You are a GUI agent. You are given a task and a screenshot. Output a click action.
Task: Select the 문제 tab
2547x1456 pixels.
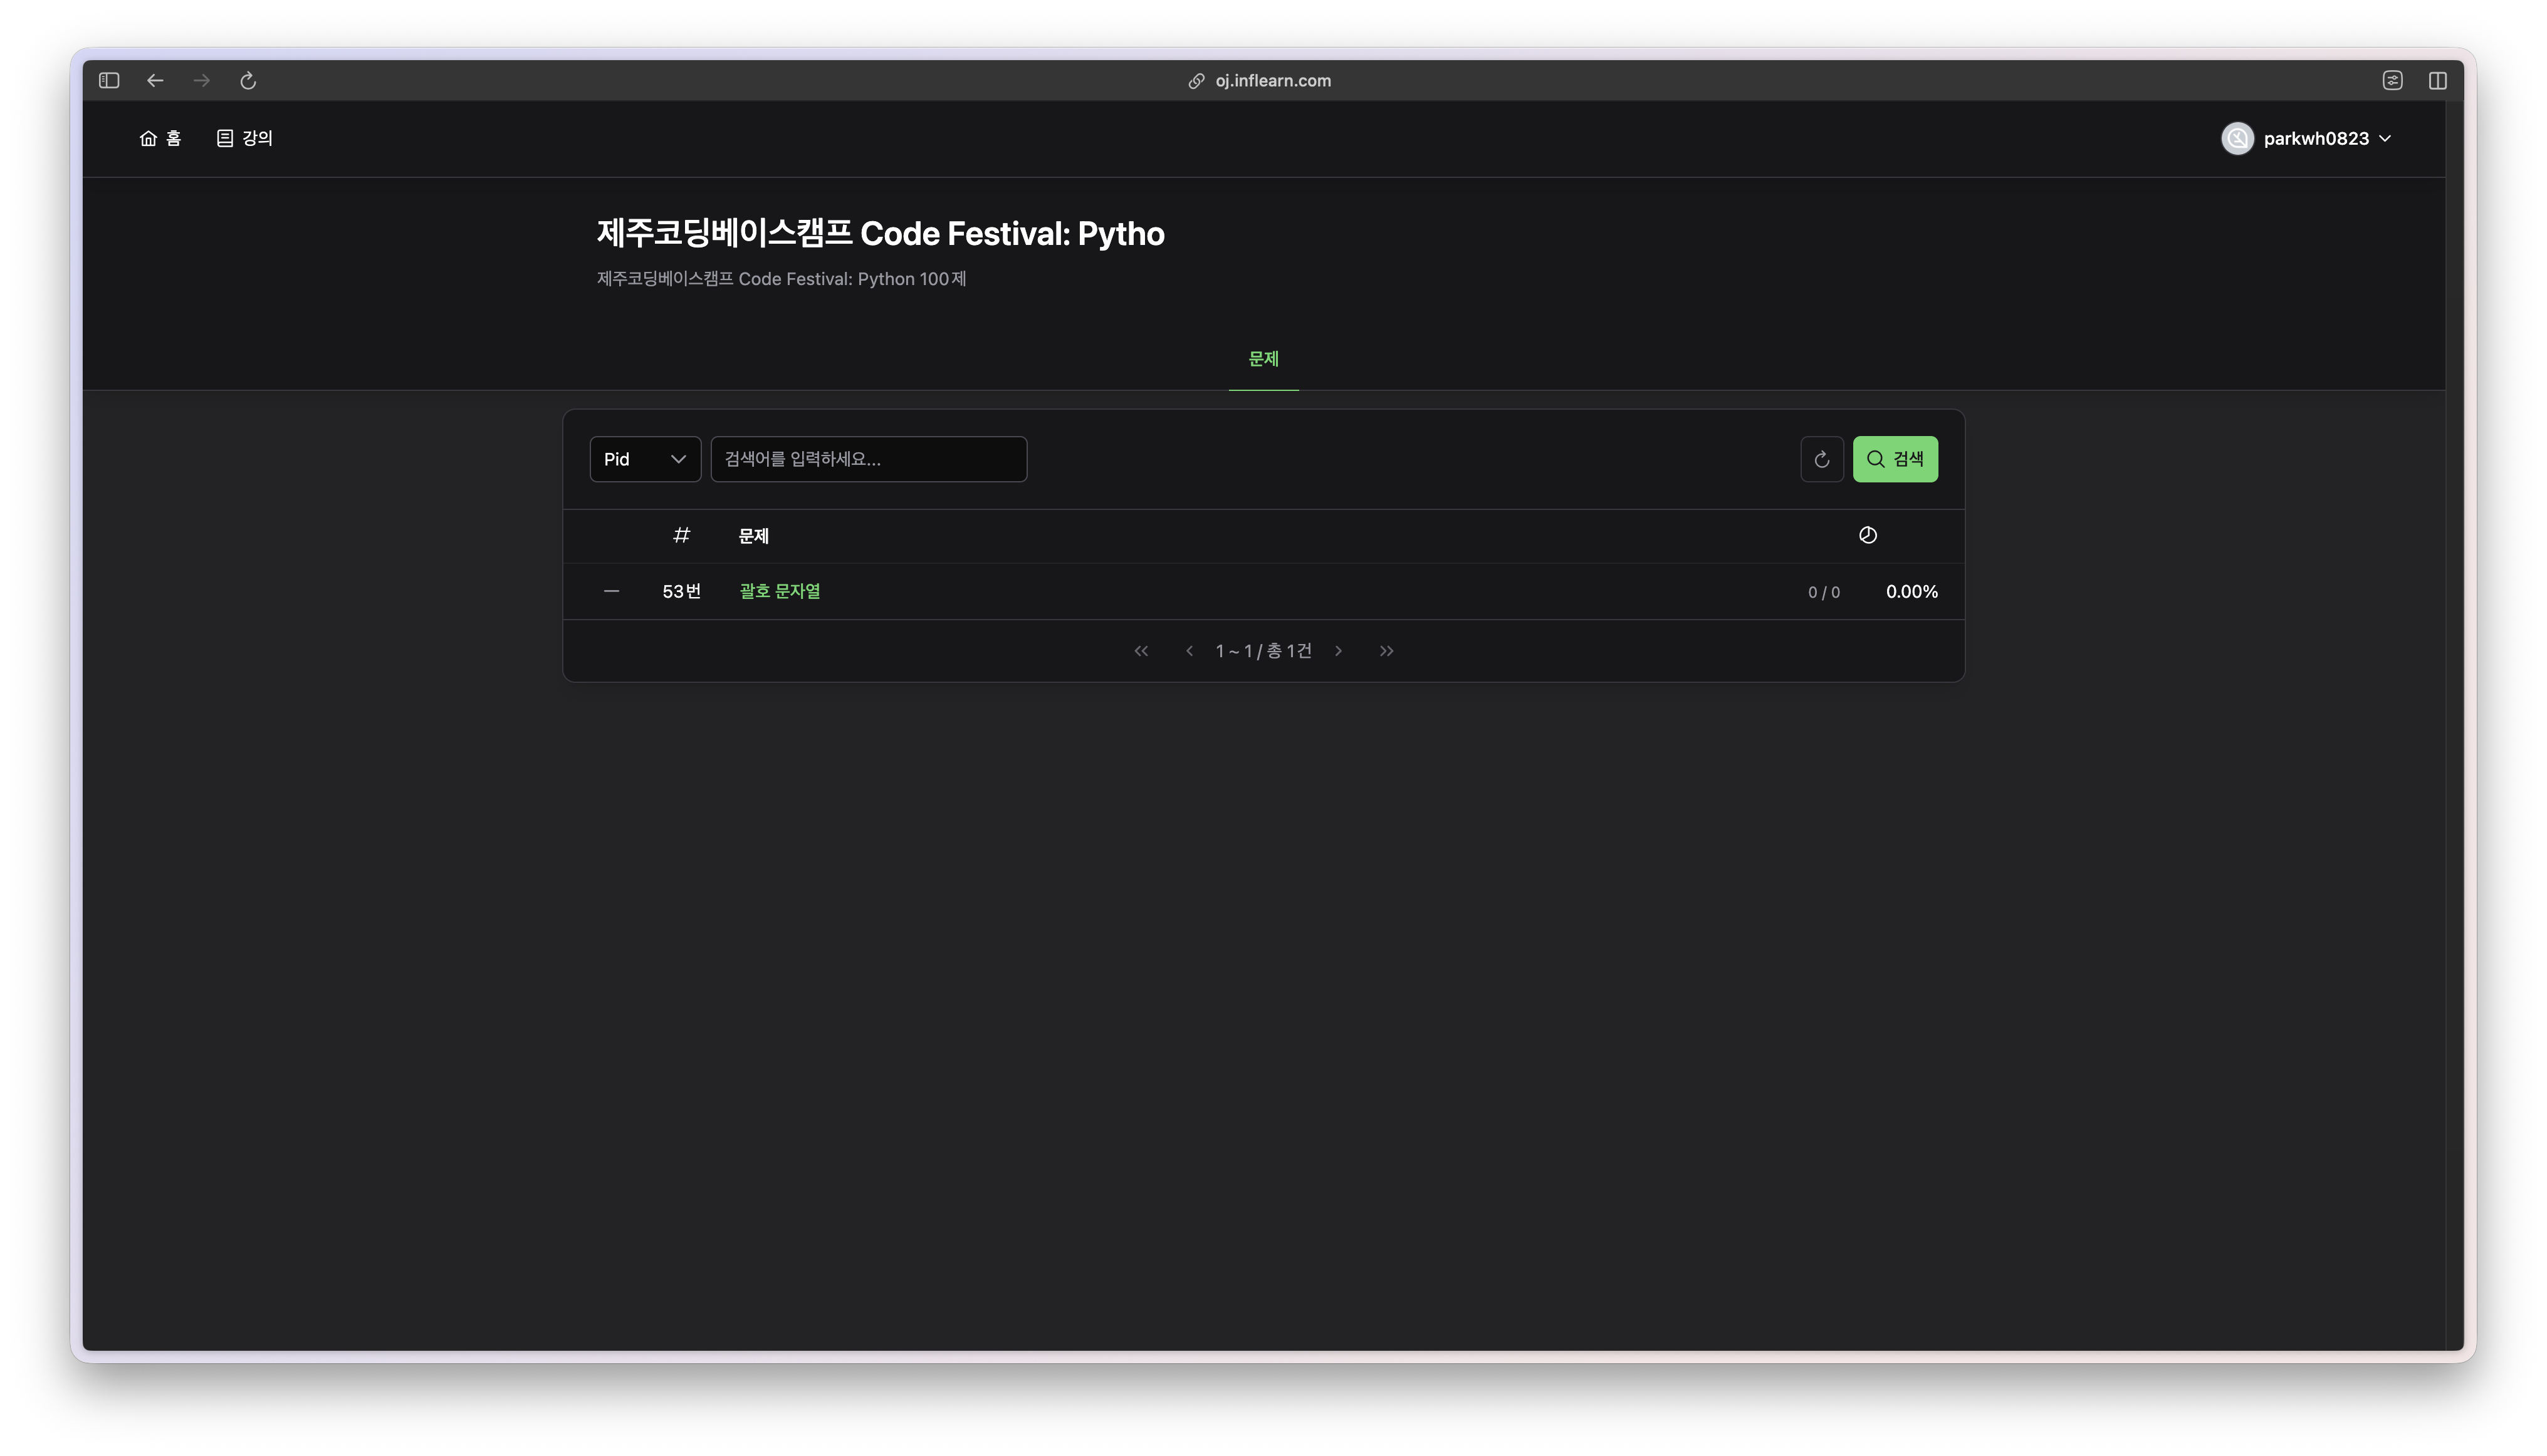click(1263, 359)
